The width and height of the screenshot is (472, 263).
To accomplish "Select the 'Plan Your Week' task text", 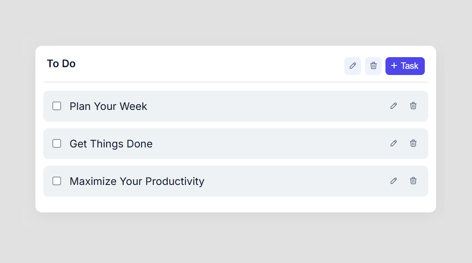I will 108,106.
